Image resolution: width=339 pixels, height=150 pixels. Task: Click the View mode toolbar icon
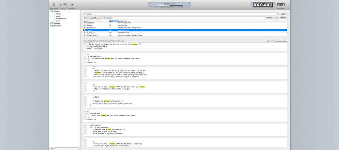(63, 4)
